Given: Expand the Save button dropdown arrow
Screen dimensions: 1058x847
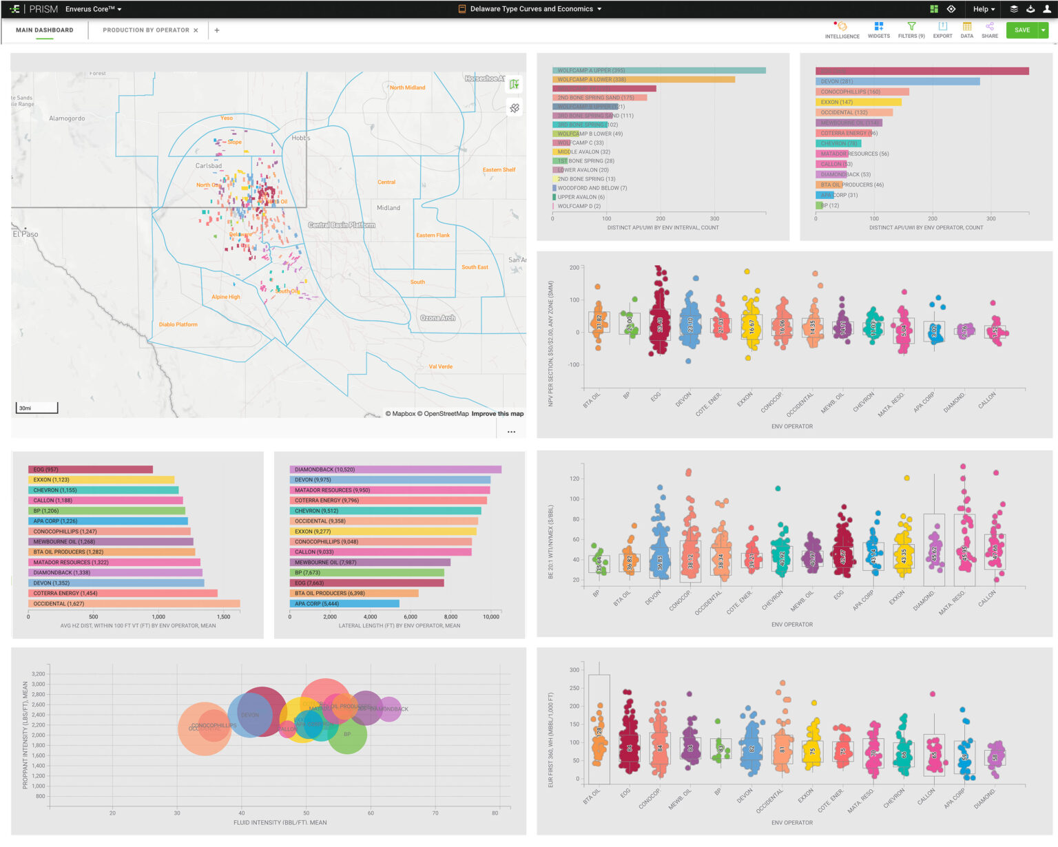Looking at the screenshot, I should [1044, 30].
